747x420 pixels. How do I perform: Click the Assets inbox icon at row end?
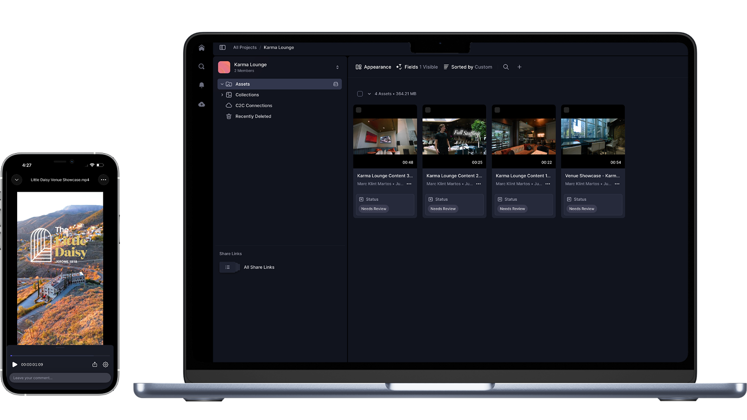pyautogui.click(x=336, y=84)
